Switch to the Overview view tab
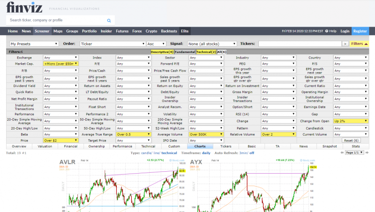This screenshot has height=212, width=375. point(19,146)
